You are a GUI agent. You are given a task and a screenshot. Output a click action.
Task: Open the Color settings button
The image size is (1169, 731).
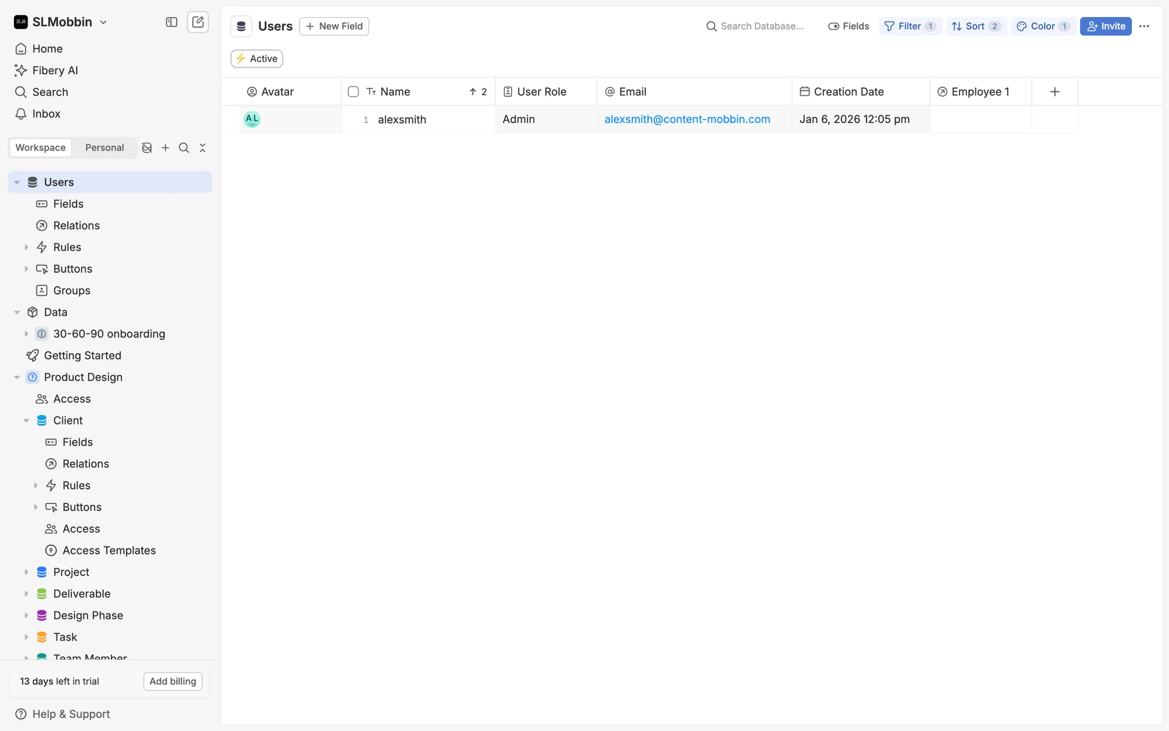[1042, 26]
